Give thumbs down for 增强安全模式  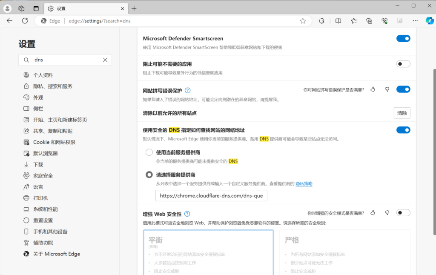point(387,213)
